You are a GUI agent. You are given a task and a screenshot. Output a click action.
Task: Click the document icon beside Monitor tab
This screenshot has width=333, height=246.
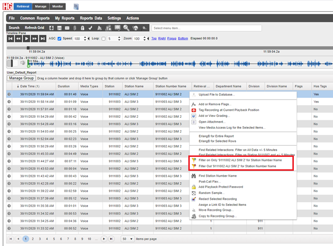click(x=76, y=6)
